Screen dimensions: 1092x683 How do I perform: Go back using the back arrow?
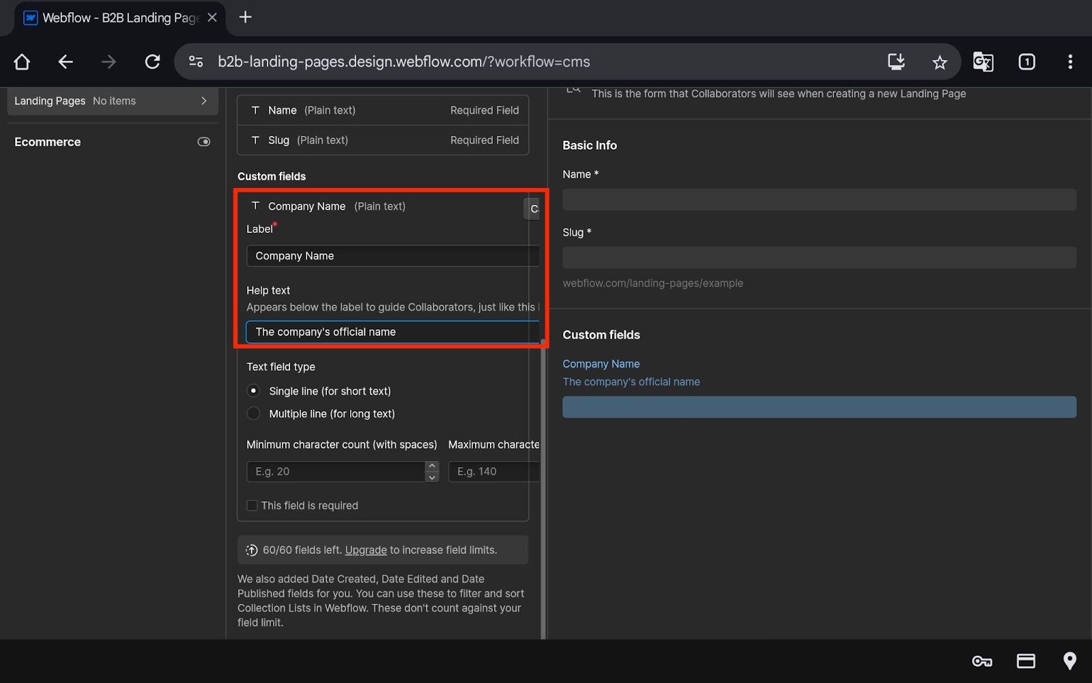coord(66,62)
